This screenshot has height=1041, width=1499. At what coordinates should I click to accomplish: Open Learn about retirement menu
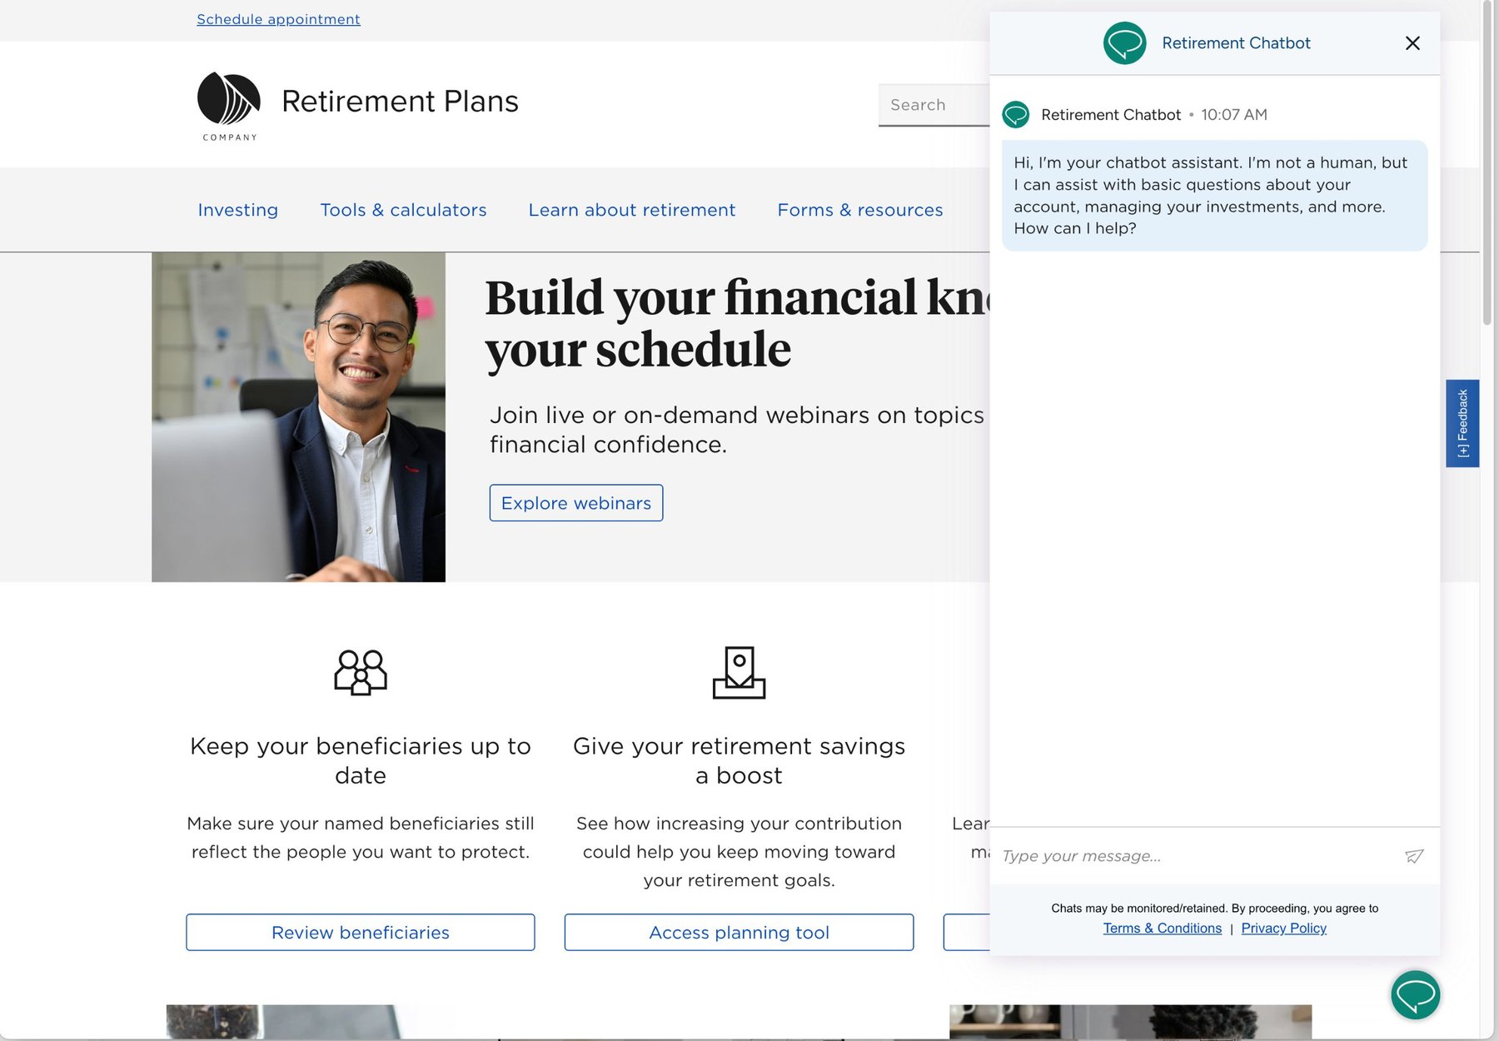(632, 210)
